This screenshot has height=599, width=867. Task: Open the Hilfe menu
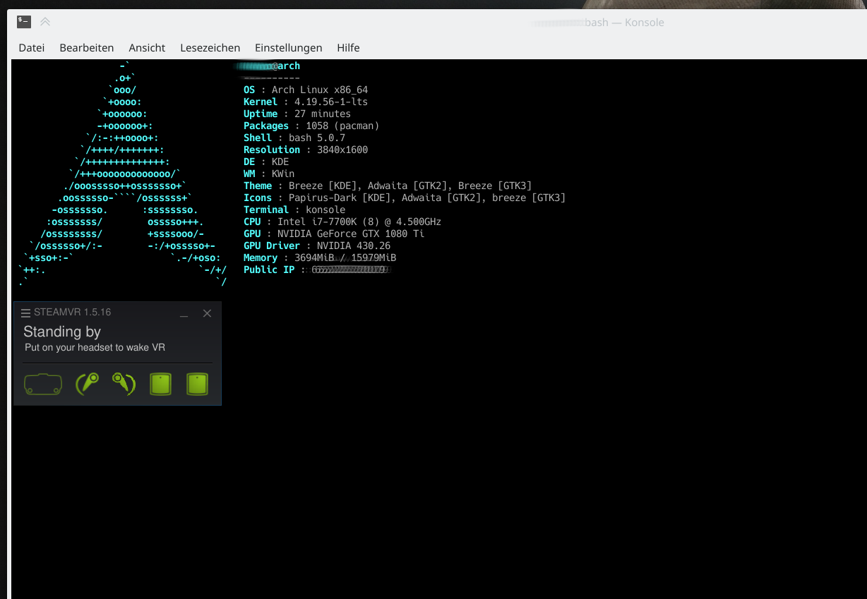click(349, 48)
